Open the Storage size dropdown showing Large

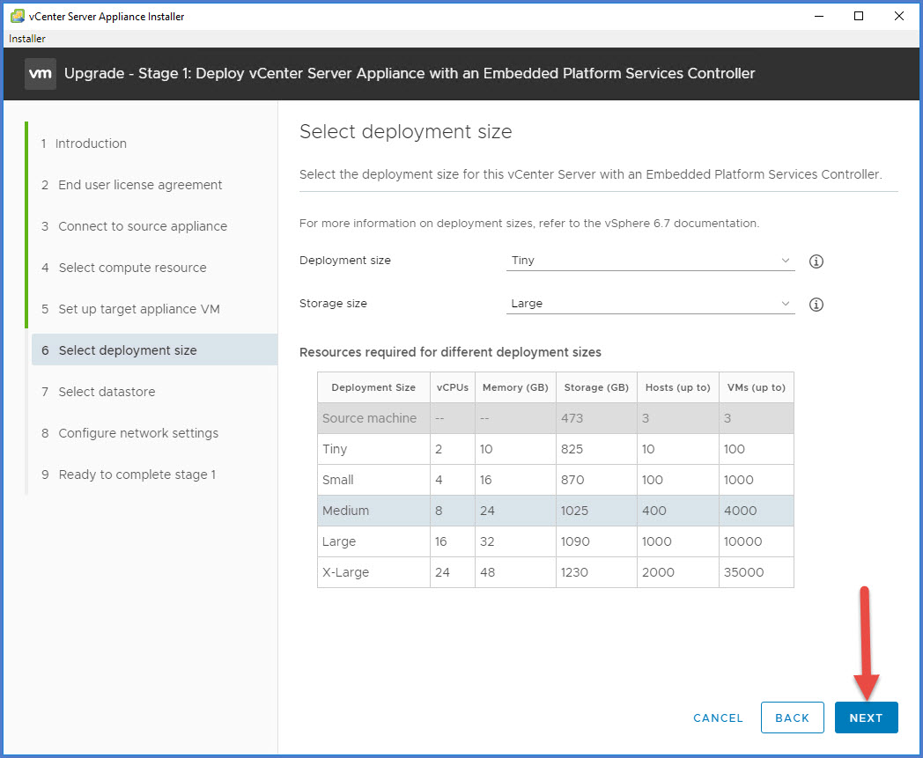coord(651,304)
